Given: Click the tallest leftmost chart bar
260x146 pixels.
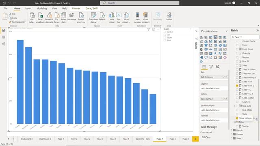Looking at the screenshot, I should tap(20, 82).
